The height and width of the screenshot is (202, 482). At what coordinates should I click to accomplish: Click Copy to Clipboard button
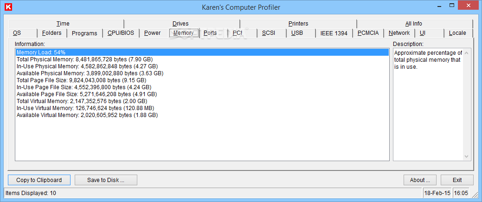39,180
